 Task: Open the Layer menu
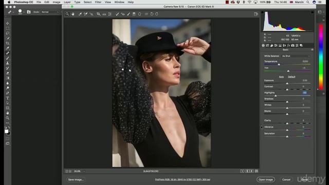point(67,2)
